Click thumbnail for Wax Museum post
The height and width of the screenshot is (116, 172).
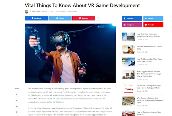128,113
